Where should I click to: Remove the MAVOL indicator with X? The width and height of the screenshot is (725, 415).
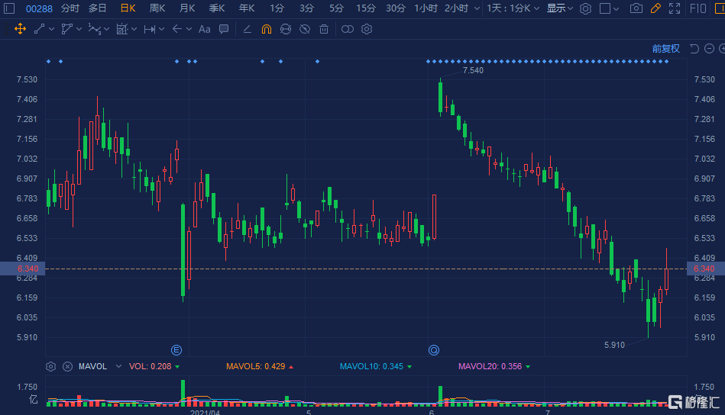tap(67, 366)
